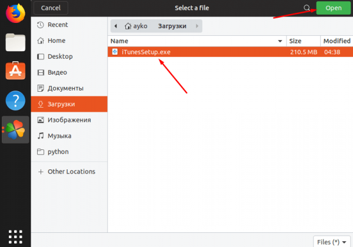The height and width of the screenshot is (247, 353).
Task: Select the iTunesSetup.exe file name
Action: (146, 52)
